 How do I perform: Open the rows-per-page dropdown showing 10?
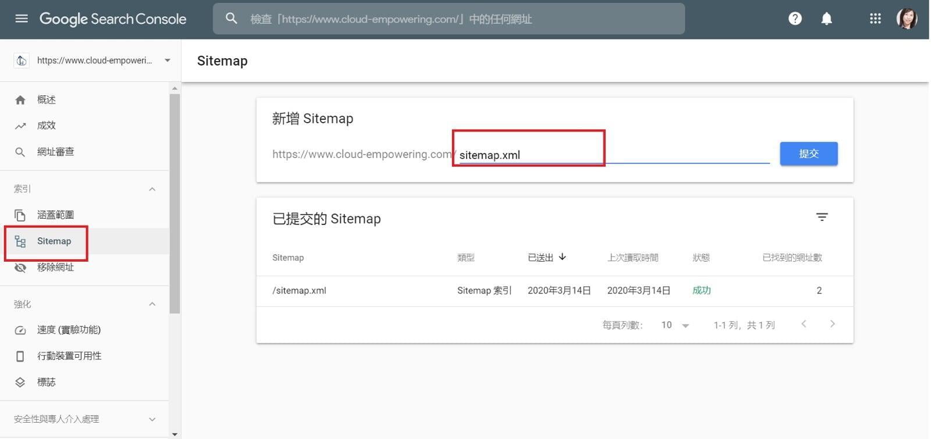point(676,325)
